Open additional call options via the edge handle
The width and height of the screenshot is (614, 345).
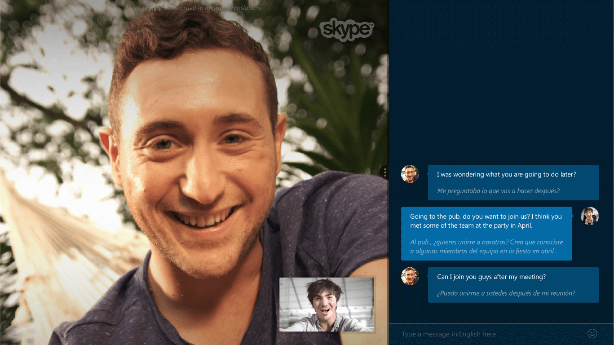(x=385, y=172)
